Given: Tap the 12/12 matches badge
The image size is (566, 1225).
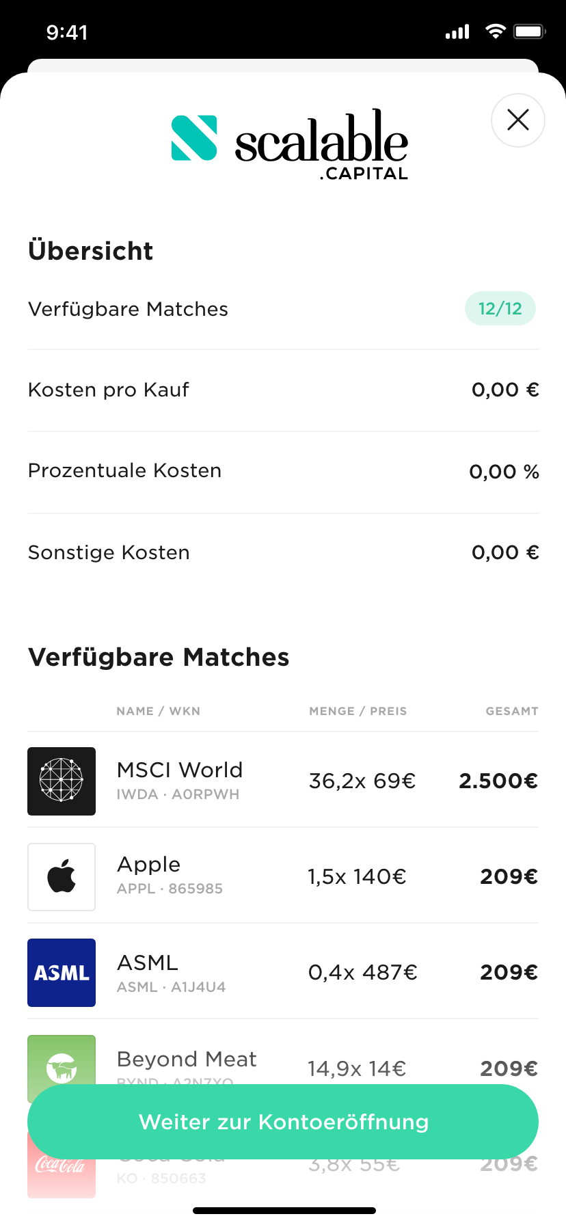Looking at the screenshot, I should coord(500,308).
